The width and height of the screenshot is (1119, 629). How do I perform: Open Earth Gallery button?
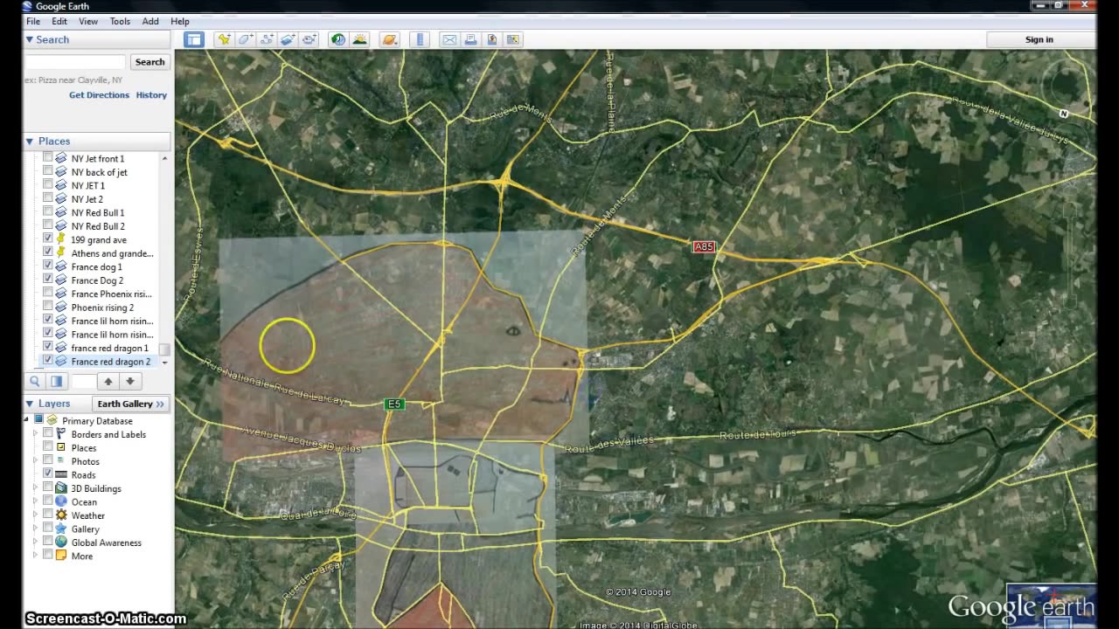(x=131, y=404)
